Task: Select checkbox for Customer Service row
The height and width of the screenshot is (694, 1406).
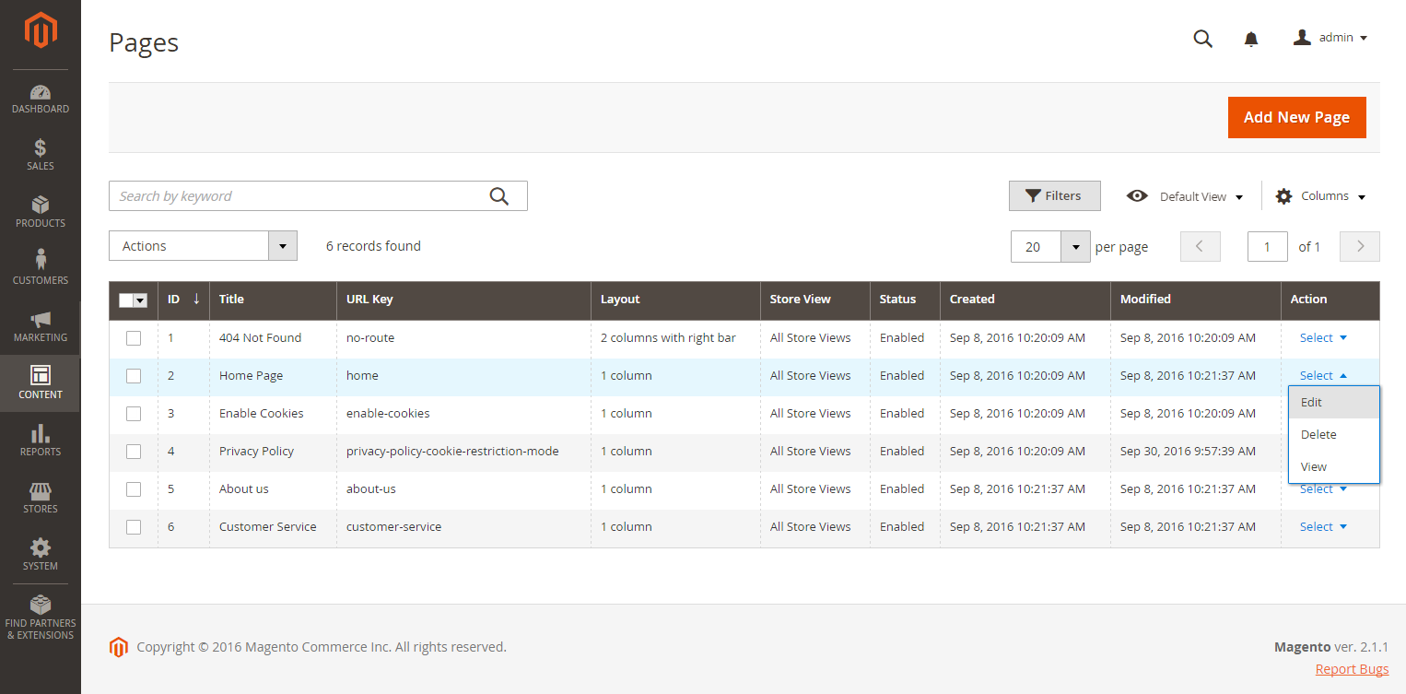Action: click(x=134, y=527)
